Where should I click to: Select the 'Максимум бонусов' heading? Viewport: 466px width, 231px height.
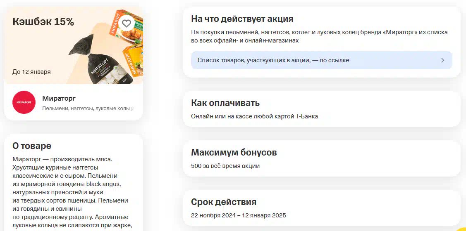[x=234, y=153]
